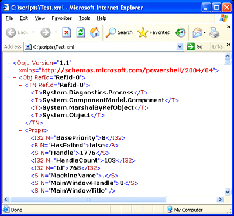
Task: Click the Windows flag logo
Action: tap(223, 18)
